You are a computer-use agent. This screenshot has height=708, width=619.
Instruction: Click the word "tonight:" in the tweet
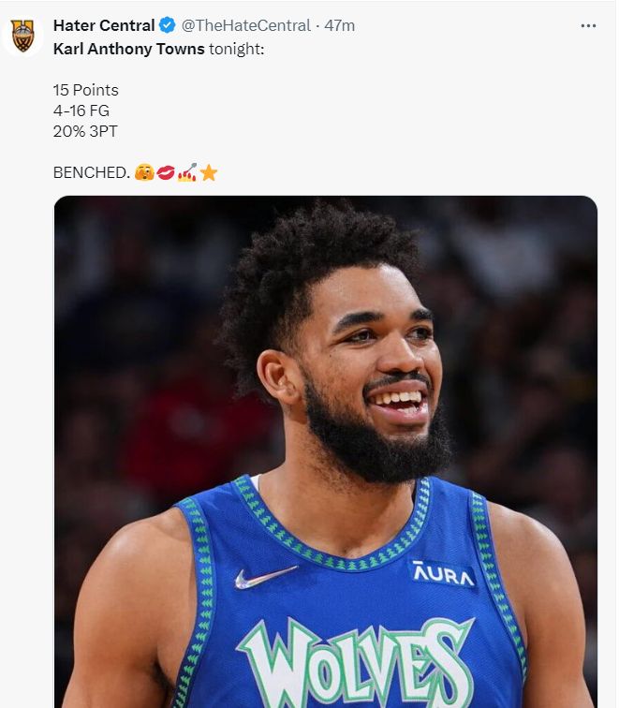tap(237, 49)
